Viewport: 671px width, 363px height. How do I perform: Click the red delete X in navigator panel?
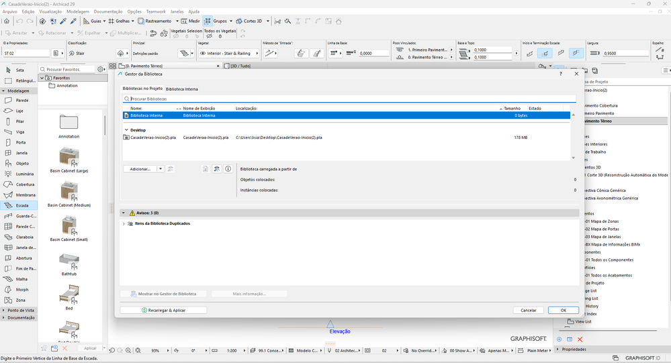580,340
